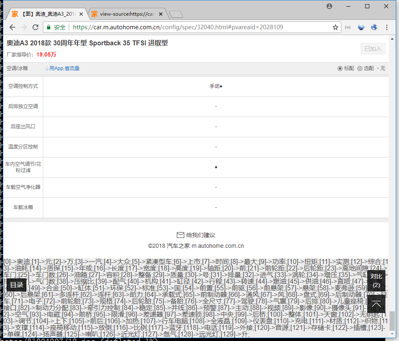Switch to the view-source tab

(x=127, y=14)
